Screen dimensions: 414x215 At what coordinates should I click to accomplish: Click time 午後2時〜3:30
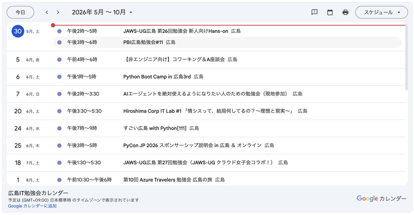83,94
